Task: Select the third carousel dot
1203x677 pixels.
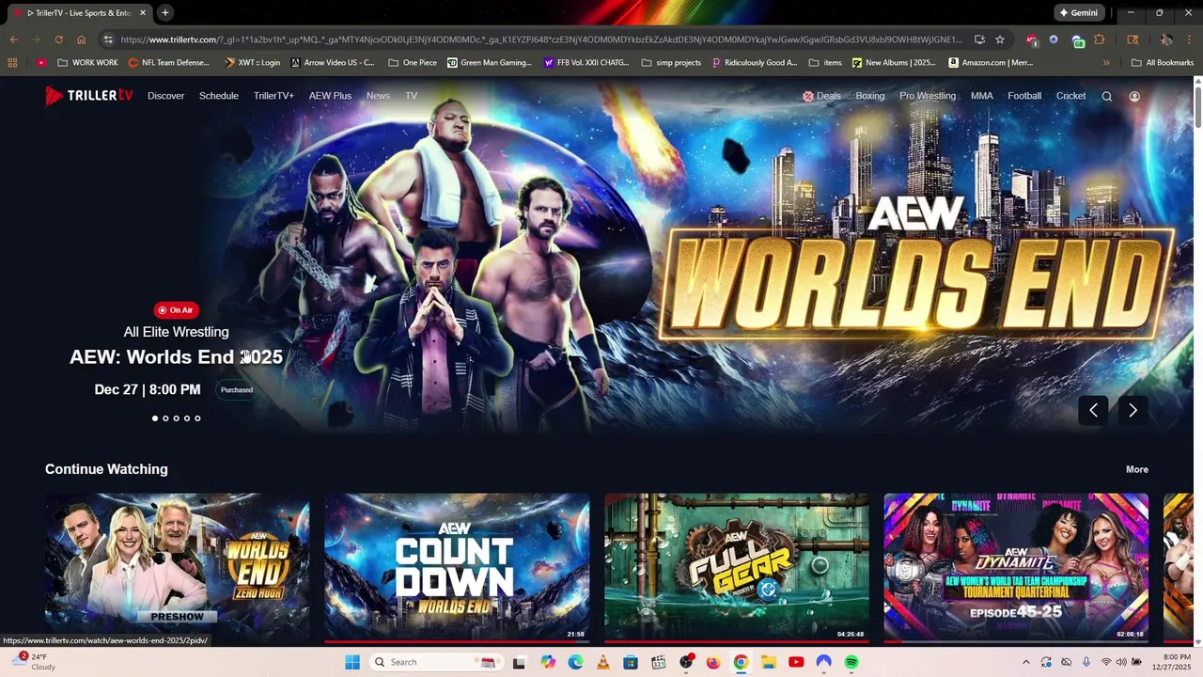Action: coord(176,418)
